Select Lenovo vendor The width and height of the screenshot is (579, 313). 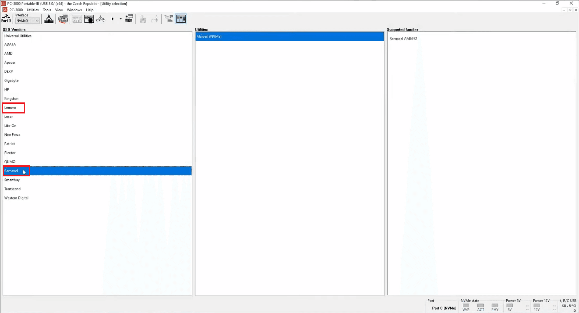[97, 108]
